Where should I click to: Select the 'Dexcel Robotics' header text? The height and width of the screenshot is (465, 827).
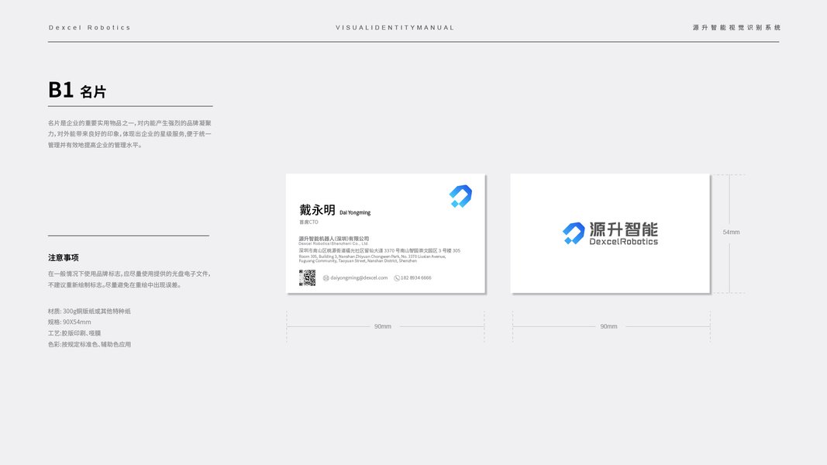click(90, 27)
